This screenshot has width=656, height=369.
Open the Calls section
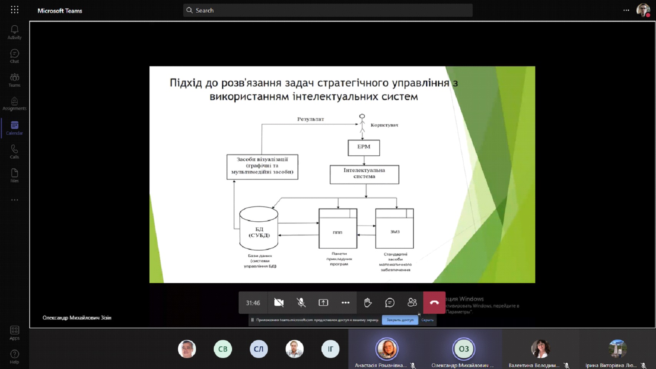pyautogui.click(x=14, y=152)
